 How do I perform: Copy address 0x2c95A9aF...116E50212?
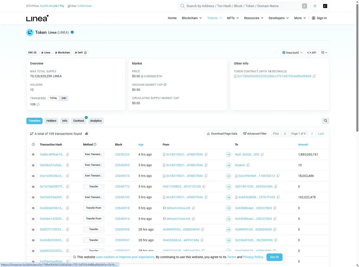[x=278, y=176]
